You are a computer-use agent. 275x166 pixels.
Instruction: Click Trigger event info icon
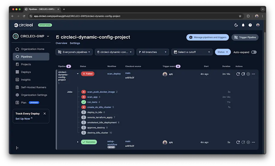click(178, 66)
